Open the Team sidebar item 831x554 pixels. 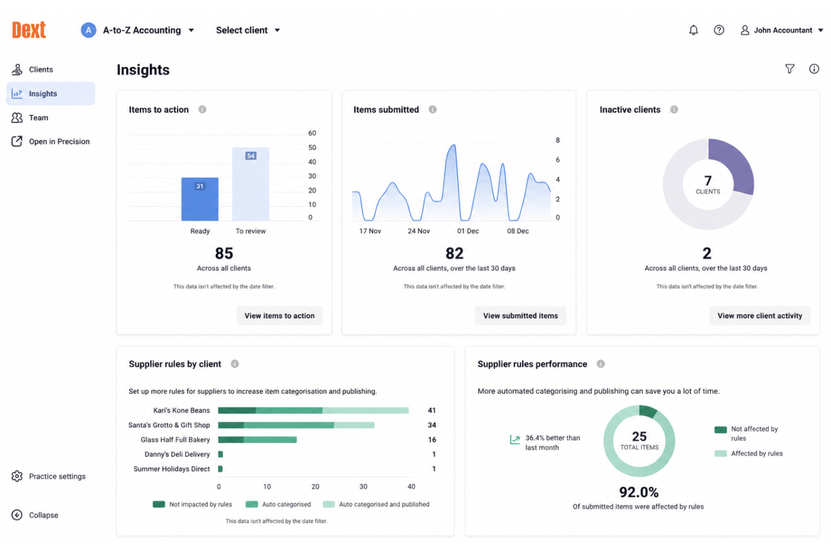pos(51,118)
